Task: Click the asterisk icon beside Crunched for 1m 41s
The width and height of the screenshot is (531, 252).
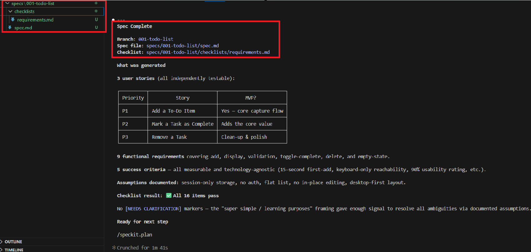Action: click(114, 248)
